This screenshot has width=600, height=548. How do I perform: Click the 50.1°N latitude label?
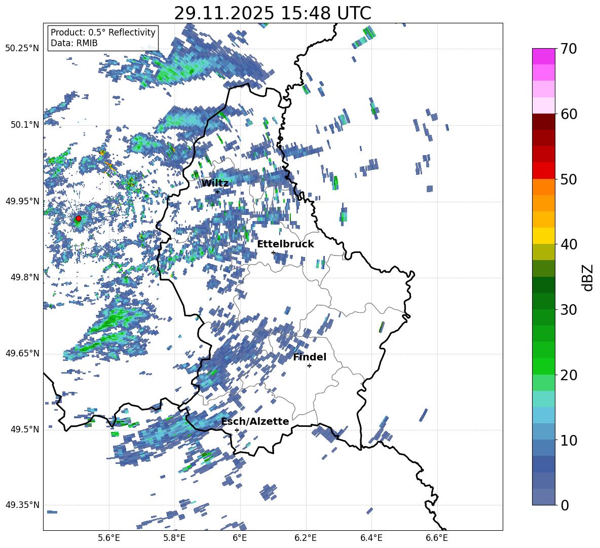(25, 125)
